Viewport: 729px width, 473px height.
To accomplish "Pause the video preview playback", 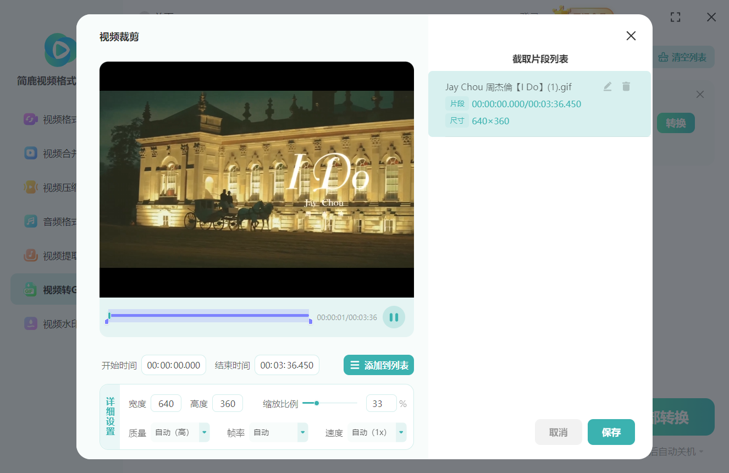I will [x=394, y=317].
